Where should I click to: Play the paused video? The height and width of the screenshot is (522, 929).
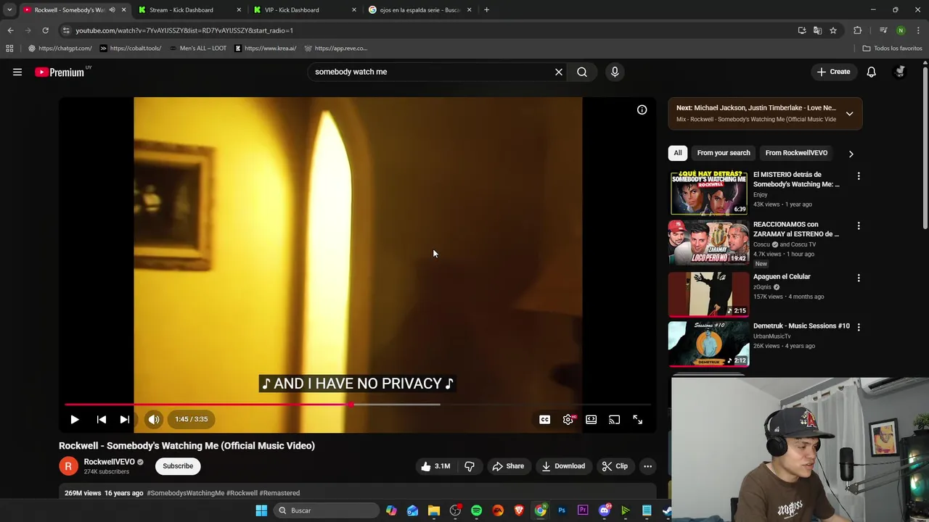point(74,419)
